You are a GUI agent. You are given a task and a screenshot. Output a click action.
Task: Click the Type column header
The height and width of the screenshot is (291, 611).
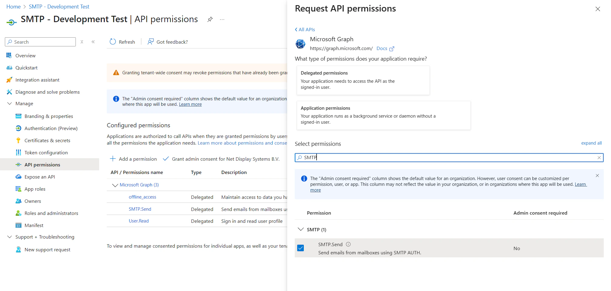pos(196,172)
